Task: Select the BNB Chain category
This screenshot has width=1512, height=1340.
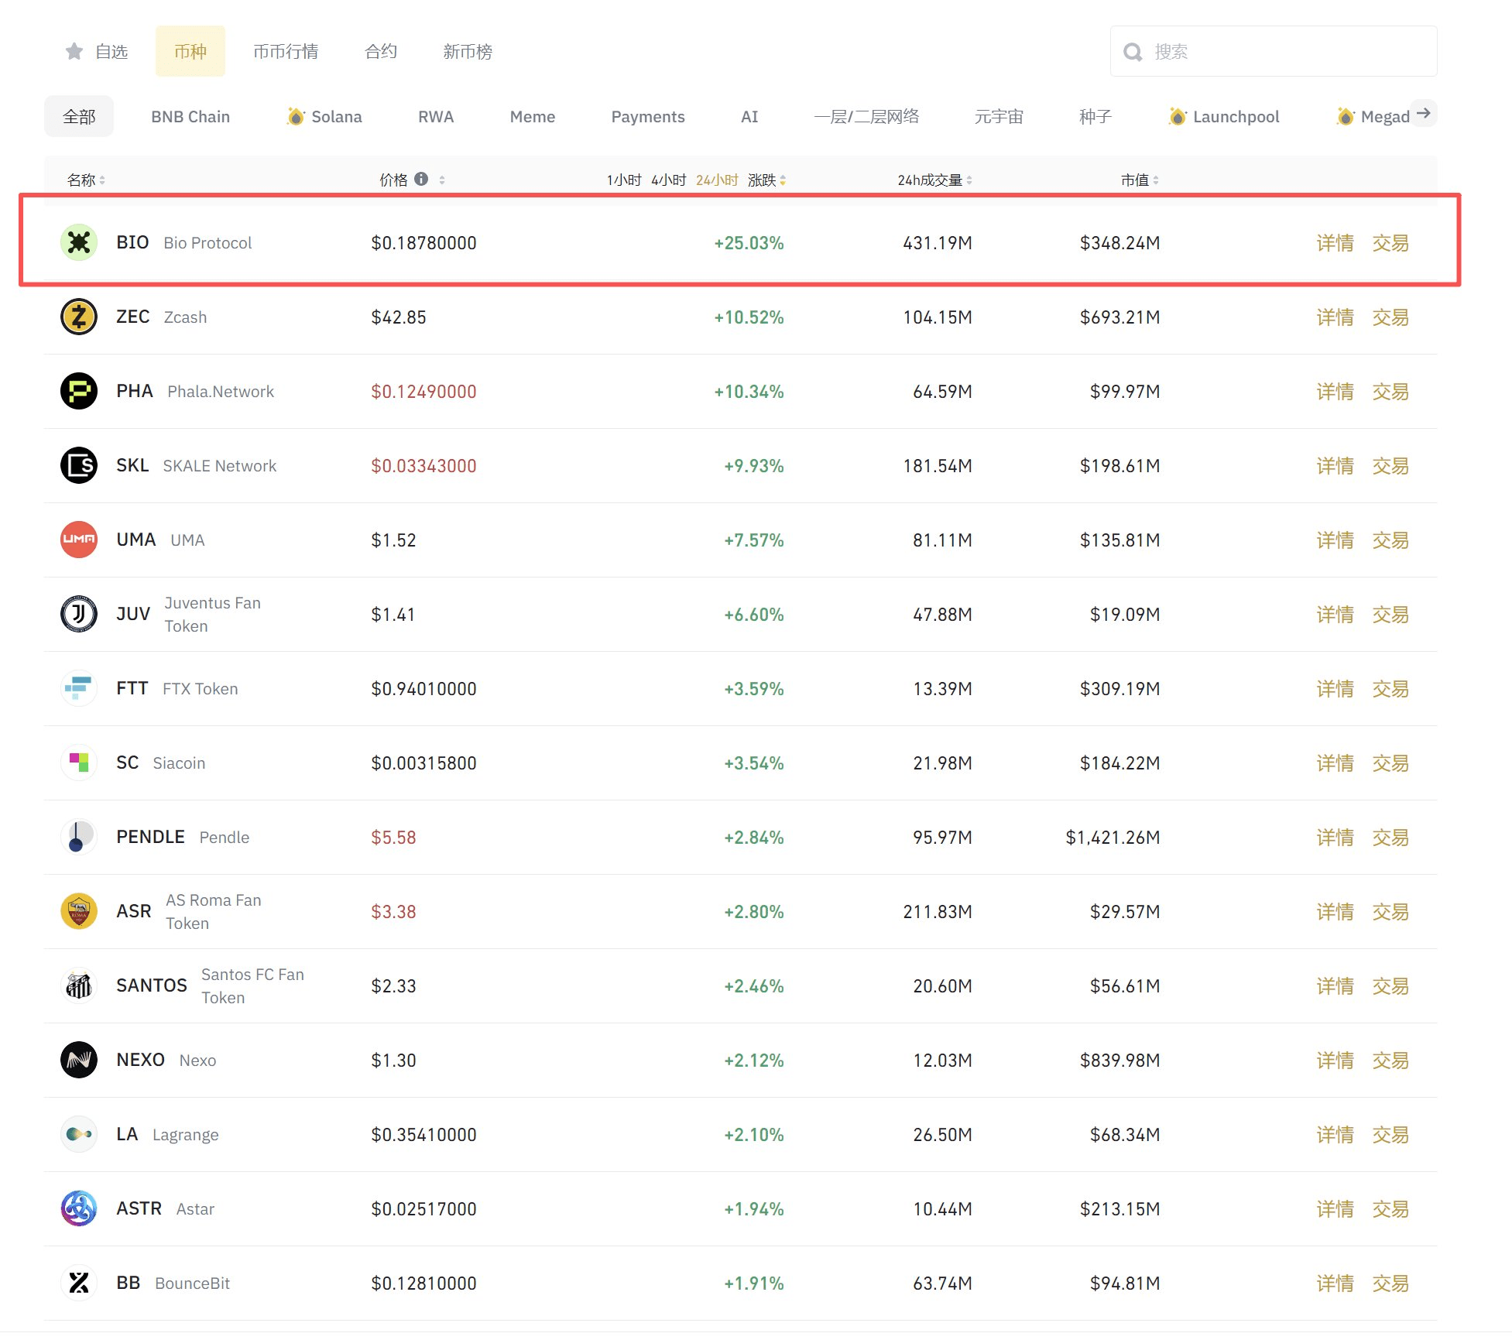Action: [190, 116]
